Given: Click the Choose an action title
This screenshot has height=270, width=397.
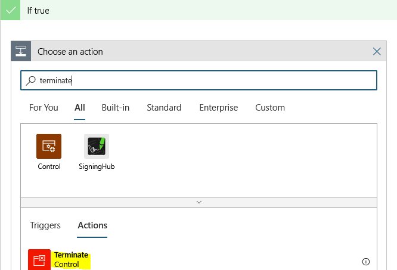Looking at the screenshot, I should [70, 52].
